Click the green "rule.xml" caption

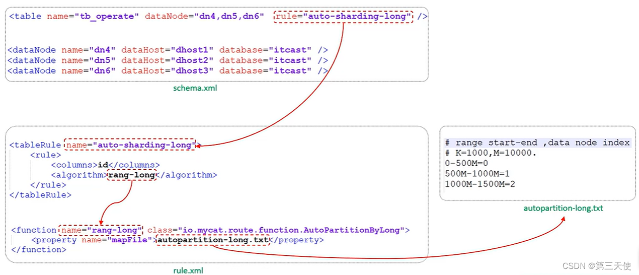click(188, 270)
